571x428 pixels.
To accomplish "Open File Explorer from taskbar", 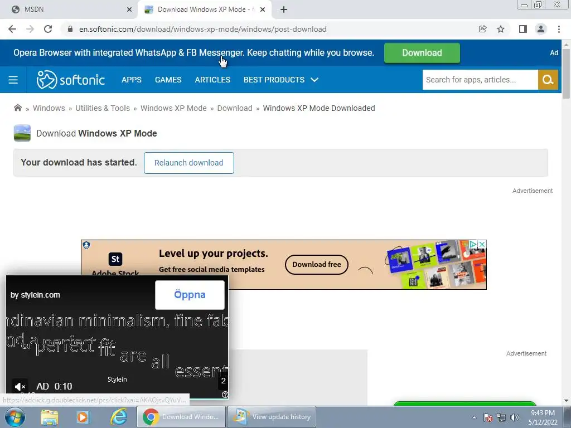I will (50, 417).
